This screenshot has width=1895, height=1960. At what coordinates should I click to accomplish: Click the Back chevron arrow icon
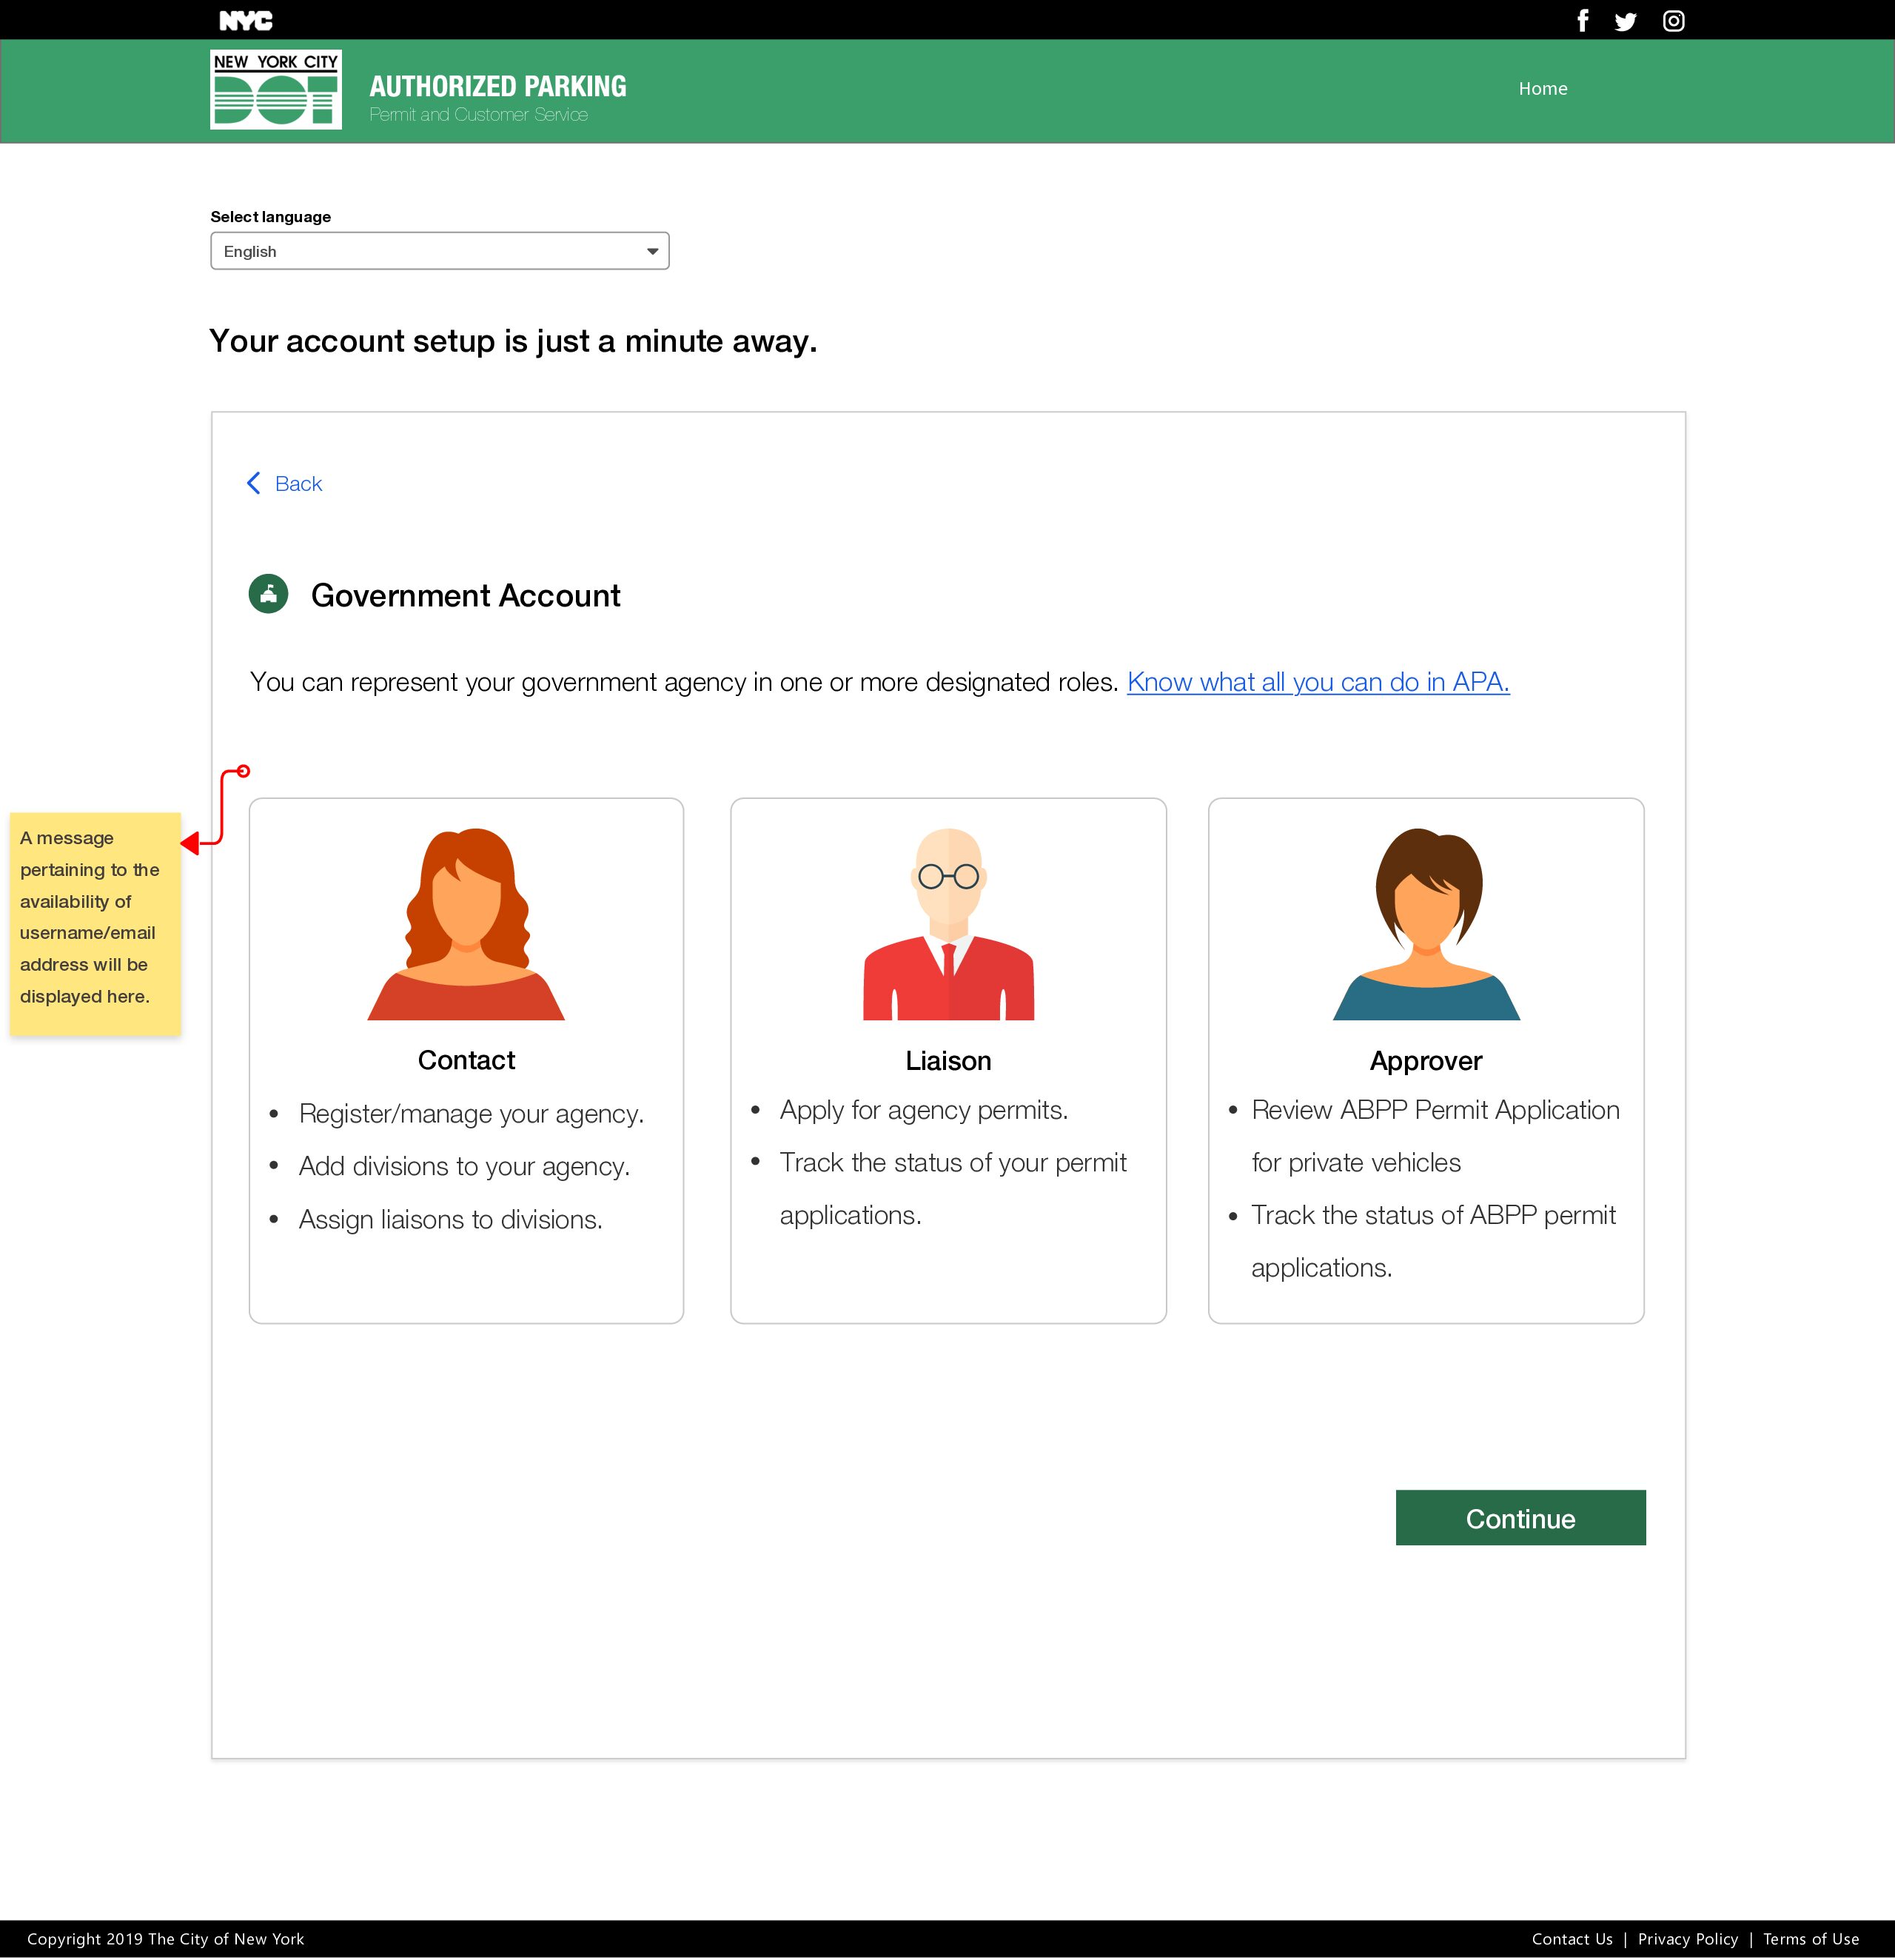coord(254,484)
